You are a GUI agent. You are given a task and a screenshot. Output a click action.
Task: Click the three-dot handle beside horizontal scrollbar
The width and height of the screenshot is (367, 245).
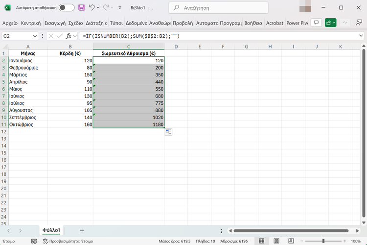[x=221, y=231]
